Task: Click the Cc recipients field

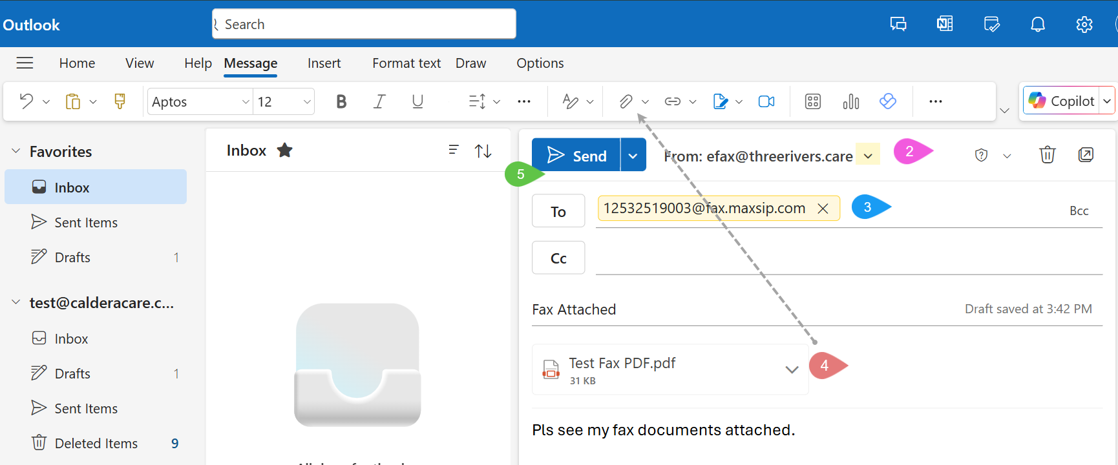Action: pos(849,258)
